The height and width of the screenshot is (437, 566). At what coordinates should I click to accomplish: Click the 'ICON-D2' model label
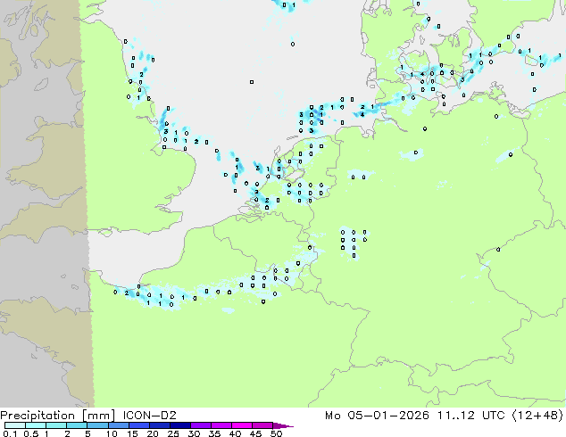tap(149, 416)
